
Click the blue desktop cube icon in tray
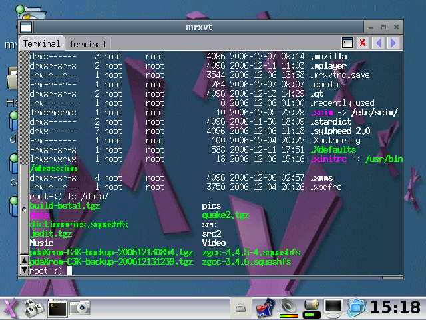click(356, 307)
